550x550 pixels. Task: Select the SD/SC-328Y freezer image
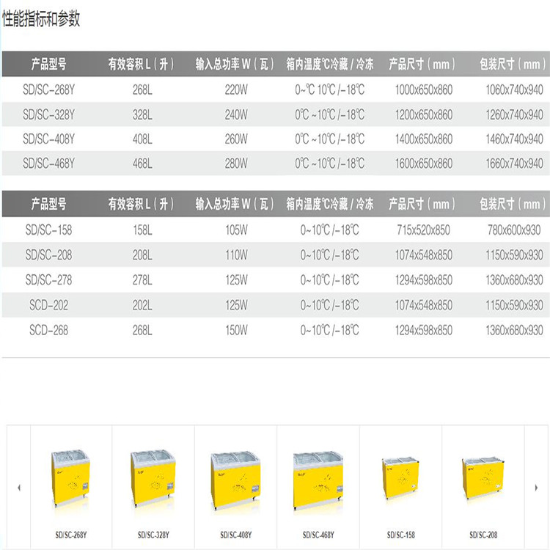click(x=153, y=479)
